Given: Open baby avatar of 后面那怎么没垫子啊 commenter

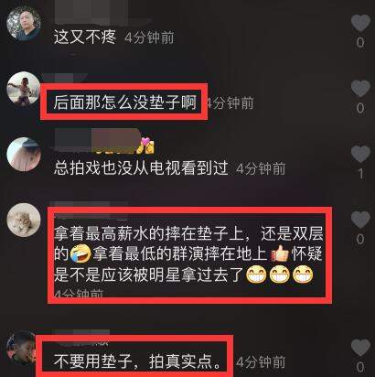Looking at the screenshot, I should point(24,89).
